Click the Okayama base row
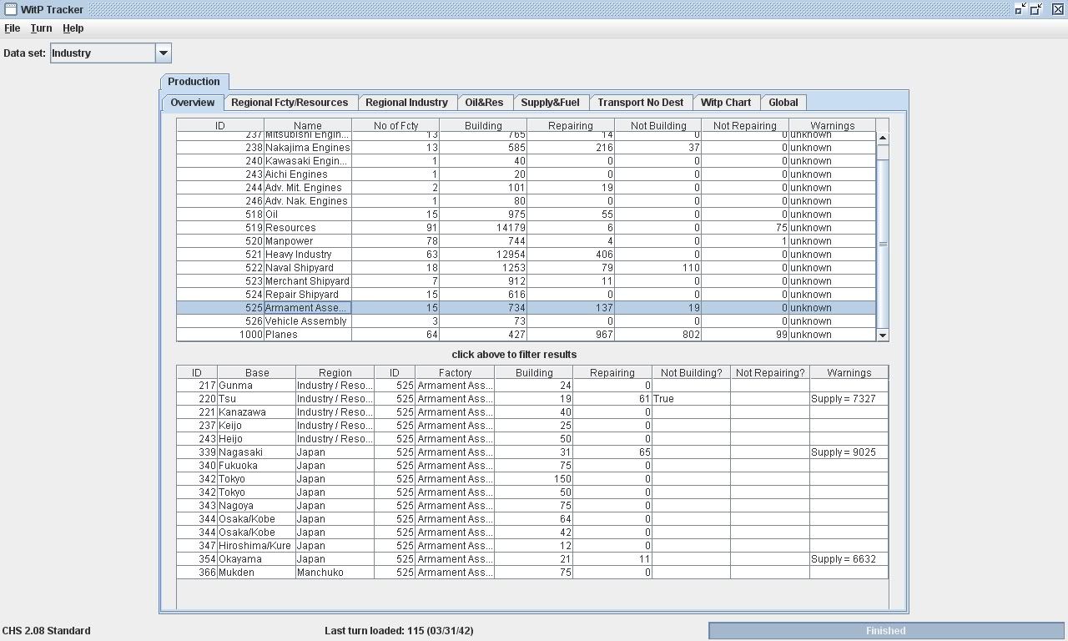Viewport: 1068px width, 641px height. [532, 559]
